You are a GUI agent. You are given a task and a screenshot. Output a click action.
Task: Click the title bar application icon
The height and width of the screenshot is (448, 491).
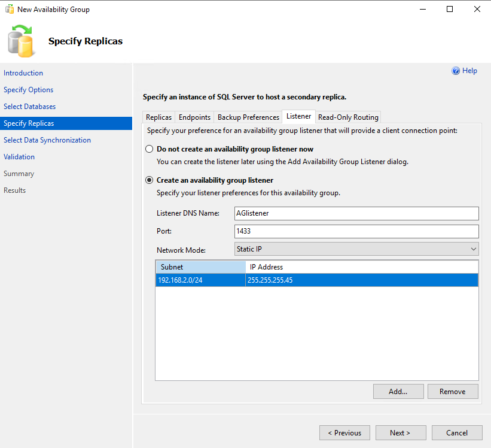[10, 10]
